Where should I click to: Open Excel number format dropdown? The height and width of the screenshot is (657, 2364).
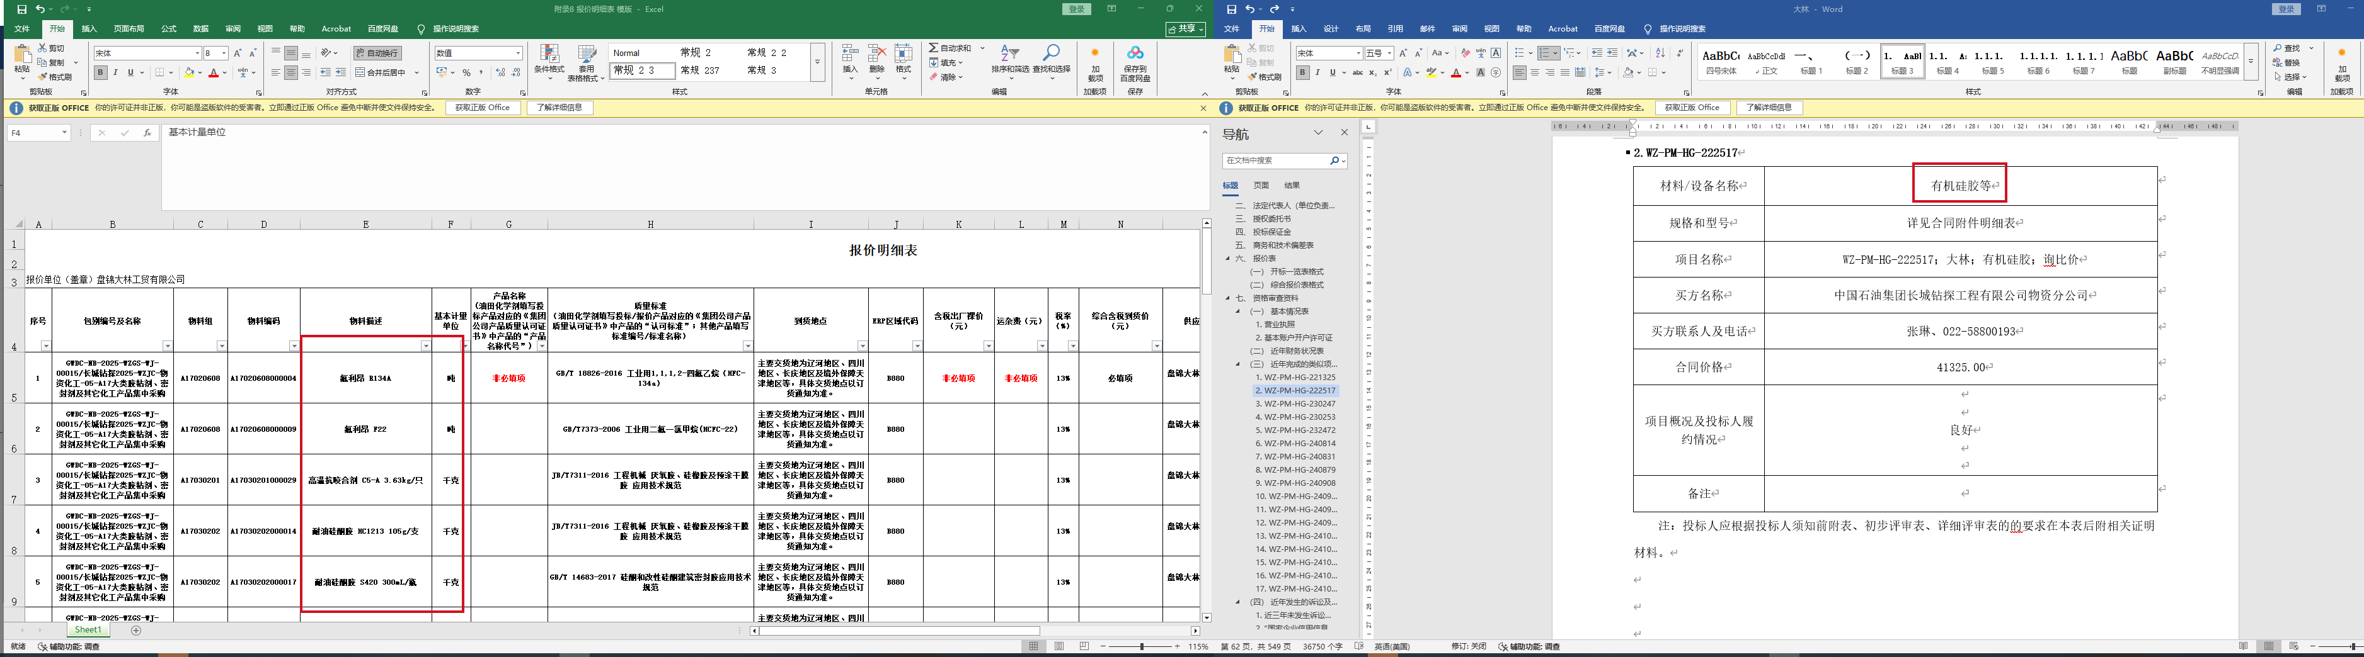tap(517, 53)
